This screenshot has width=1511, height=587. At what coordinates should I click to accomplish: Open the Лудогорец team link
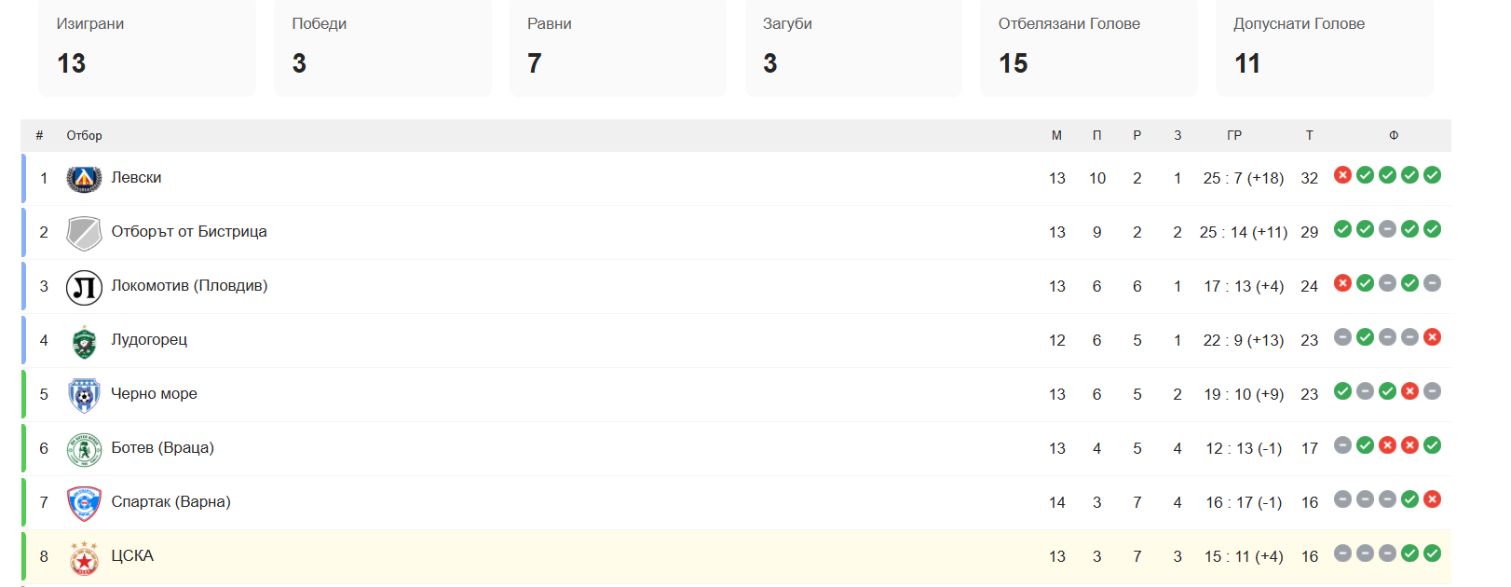pyautogui.click(x=149, y=340)
